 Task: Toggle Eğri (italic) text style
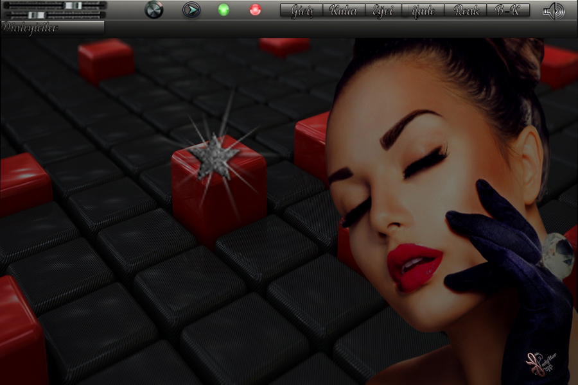point(383,11)
